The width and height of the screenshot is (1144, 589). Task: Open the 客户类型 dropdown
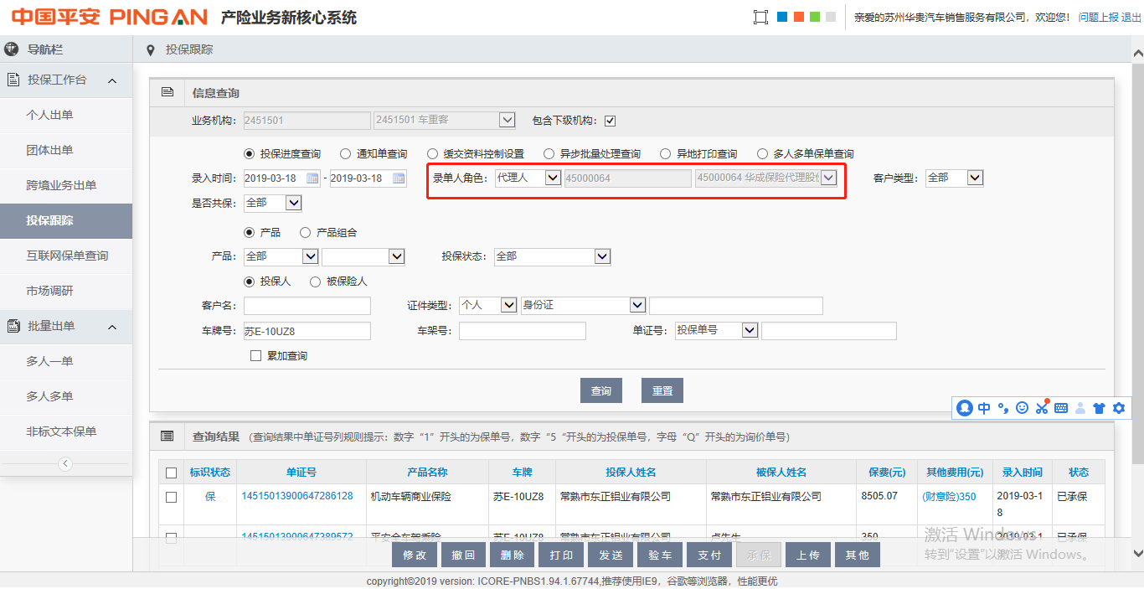coord(954,178)
